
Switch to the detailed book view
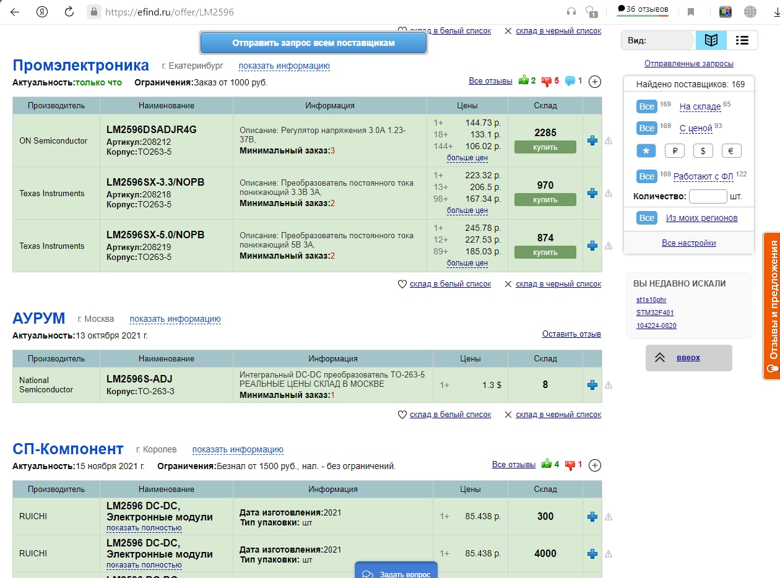click(711, 40)
